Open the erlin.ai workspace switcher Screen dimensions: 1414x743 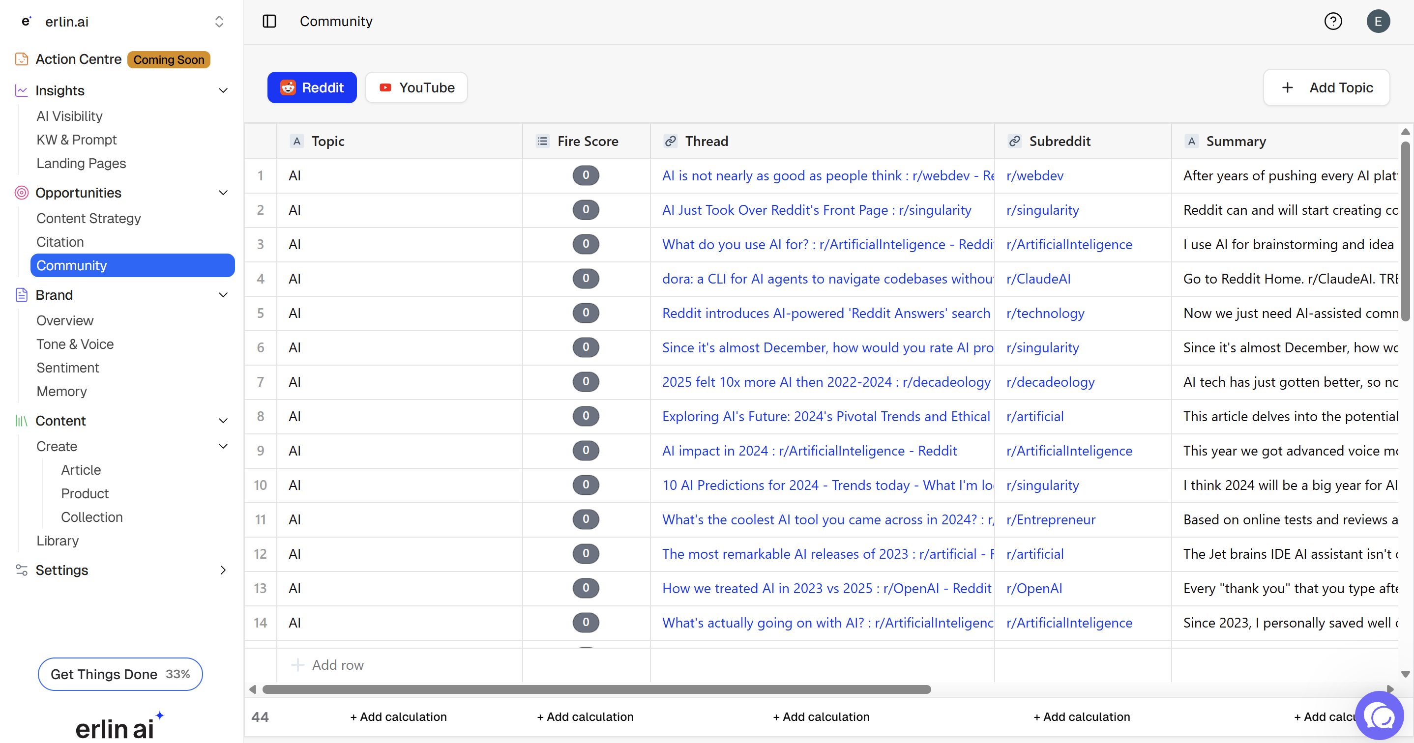tap(219, 22)
